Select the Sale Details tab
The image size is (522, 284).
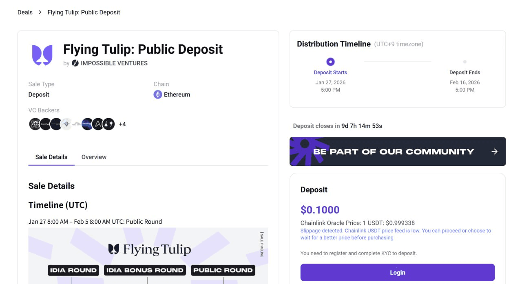tap(51, 157)
